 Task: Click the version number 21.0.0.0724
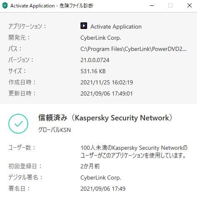pos(95,60)
